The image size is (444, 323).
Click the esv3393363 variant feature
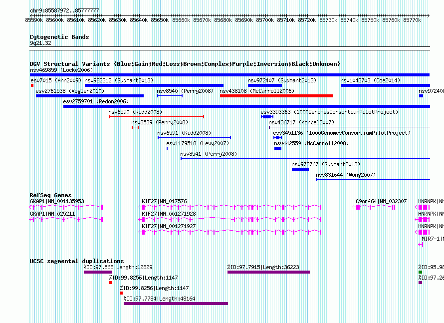[267, 117]
